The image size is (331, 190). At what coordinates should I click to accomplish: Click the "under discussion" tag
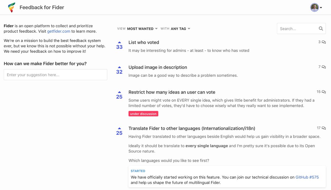tap(143, 114)
